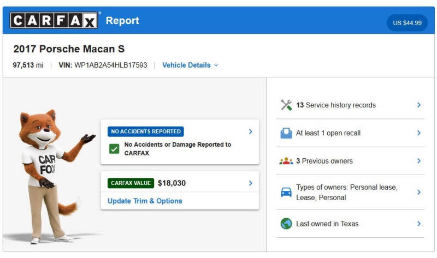This screenshot has height=258, width=437.
Task: Click the globe icon beside Last owned
Action: click(x=286, y=224)
